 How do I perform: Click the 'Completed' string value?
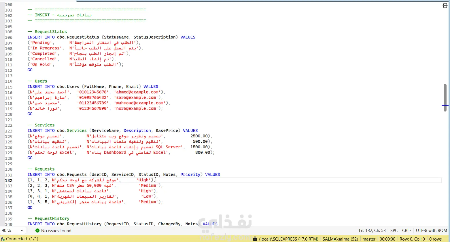tap(44, 53)
